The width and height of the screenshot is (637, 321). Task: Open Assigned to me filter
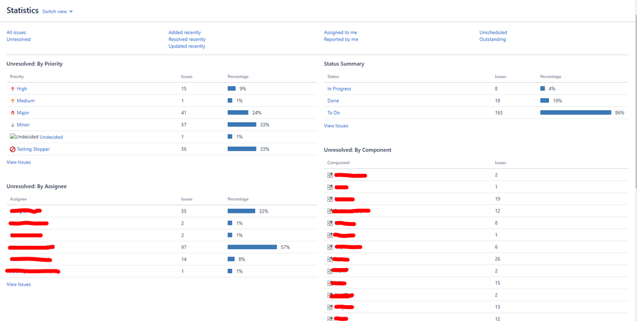(x=340, y=32)
